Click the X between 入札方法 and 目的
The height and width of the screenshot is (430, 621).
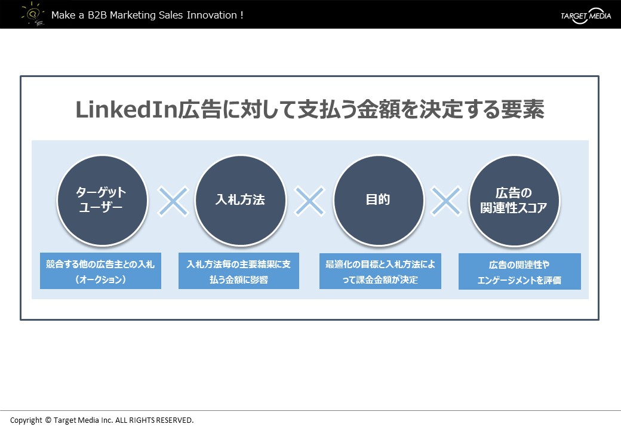[x=309, y=201]
